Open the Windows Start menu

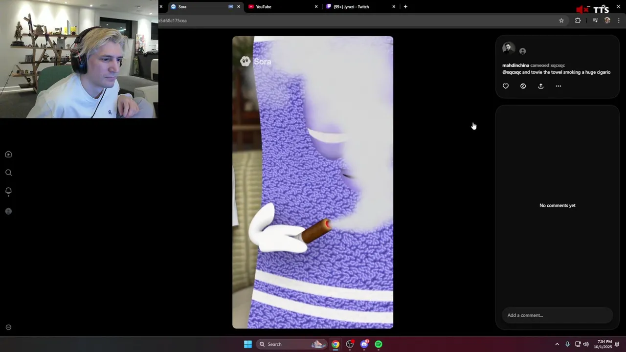tap(248, 344)
